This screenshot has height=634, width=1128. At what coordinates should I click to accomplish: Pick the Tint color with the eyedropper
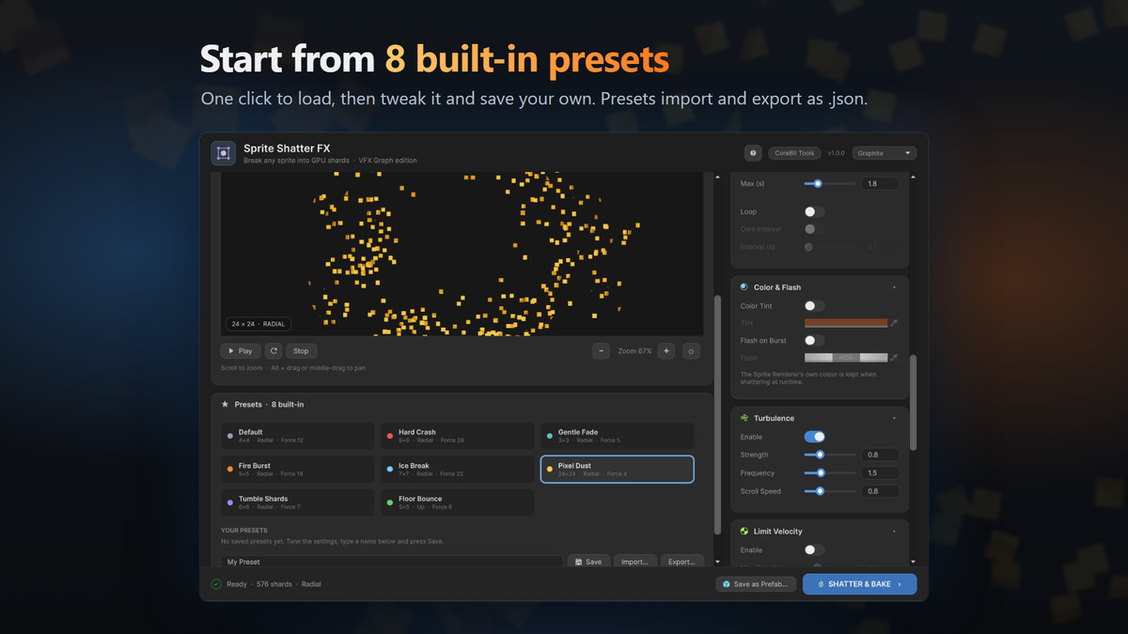(894, 323)
